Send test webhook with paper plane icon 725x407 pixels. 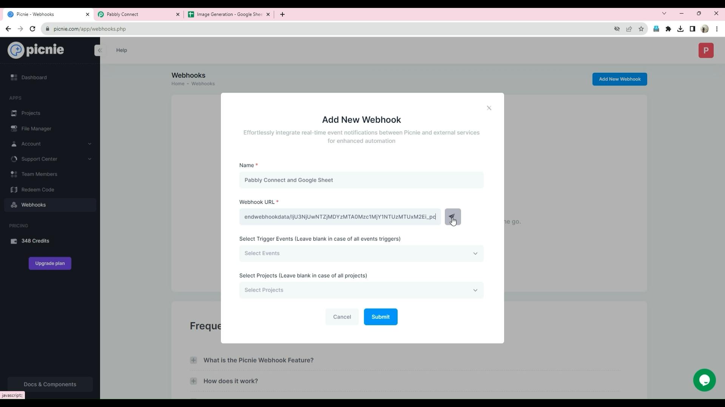[452, 217]
